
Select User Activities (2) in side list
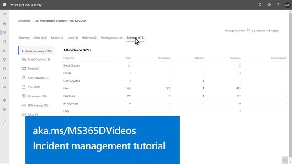38,78
